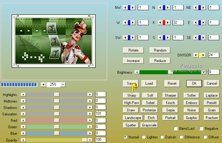The width and height of the screenshot is (222, 143).
Task: Zoom out the preview with minus button
Action: tap(63, 85)
